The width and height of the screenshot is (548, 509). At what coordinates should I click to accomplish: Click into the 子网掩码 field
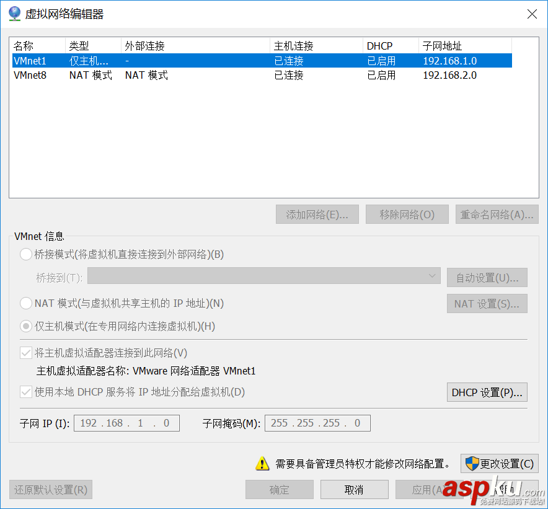click(x=317, y=423)
